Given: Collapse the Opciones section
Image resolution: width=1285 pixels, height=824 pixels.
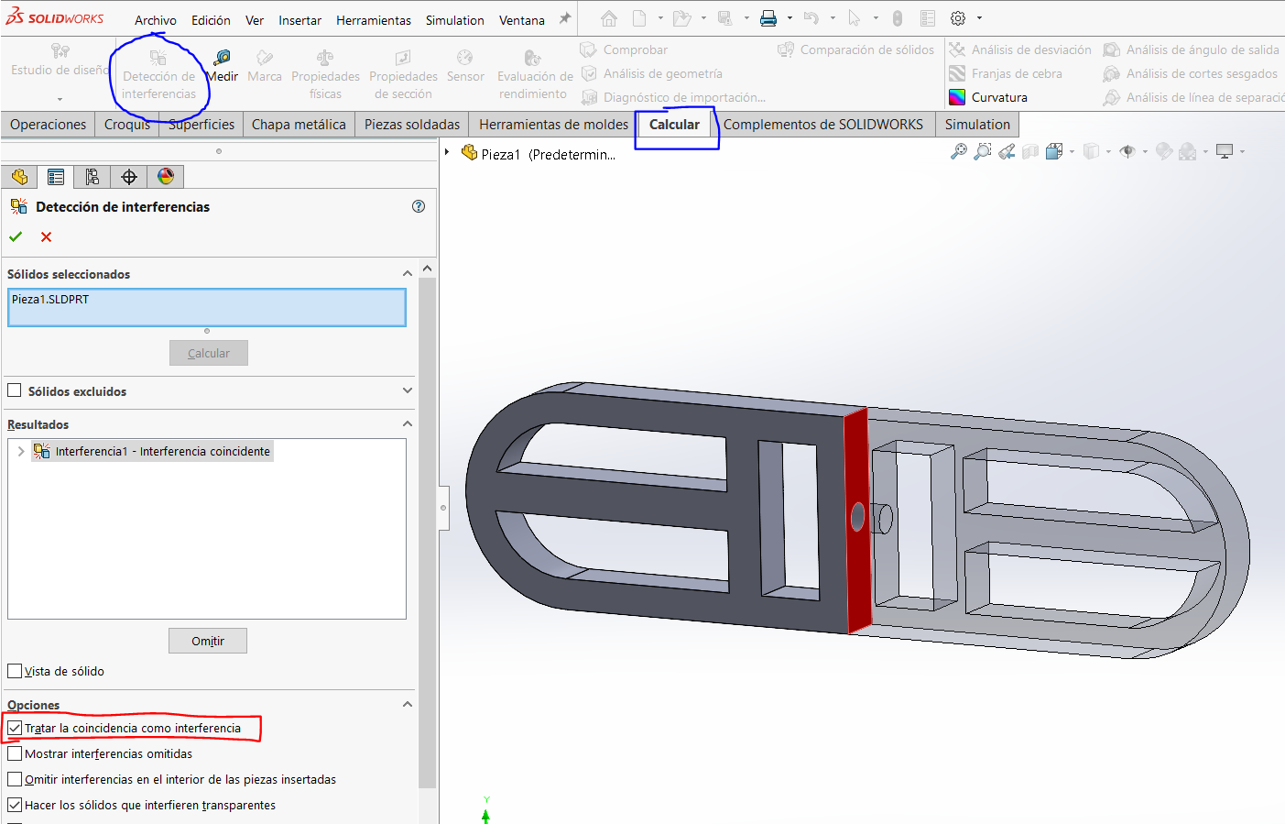Looking at the screenshot, I should click(x=408, y=704).
